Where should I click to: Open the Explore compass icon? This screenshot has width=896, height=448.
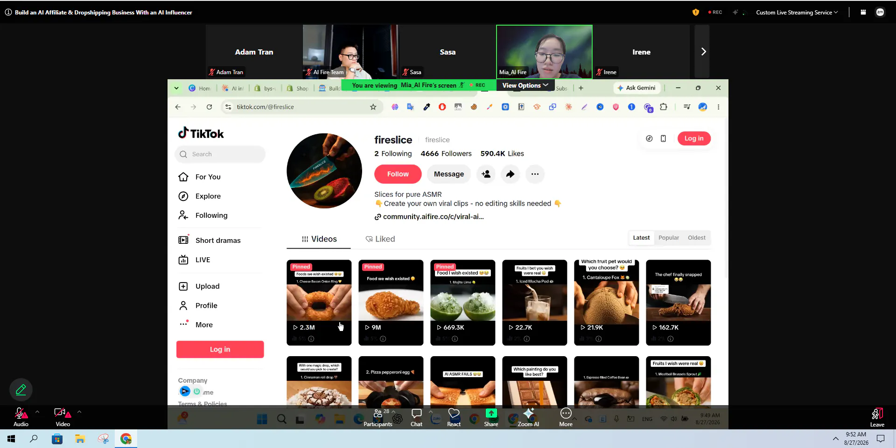click(x=183, y=196)
